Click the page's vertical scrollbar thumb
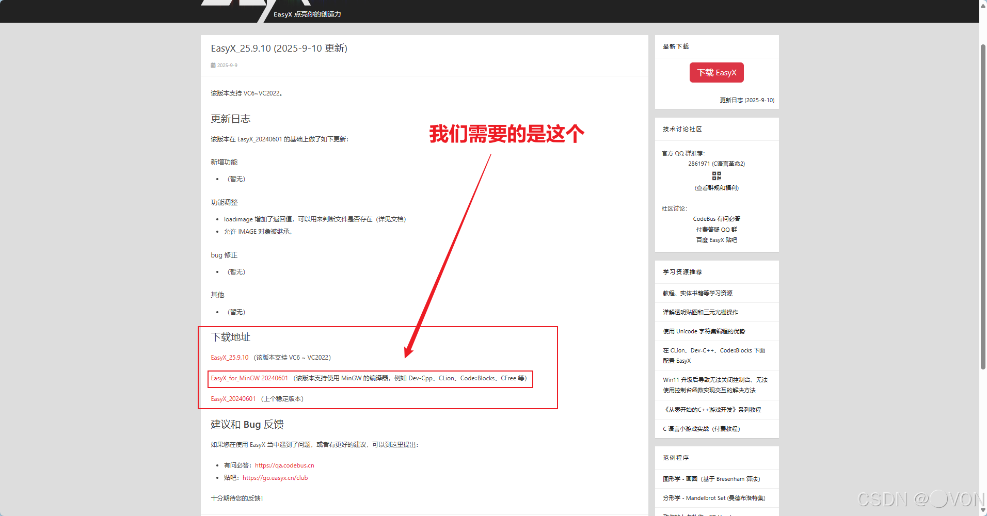 pos(983,206)
